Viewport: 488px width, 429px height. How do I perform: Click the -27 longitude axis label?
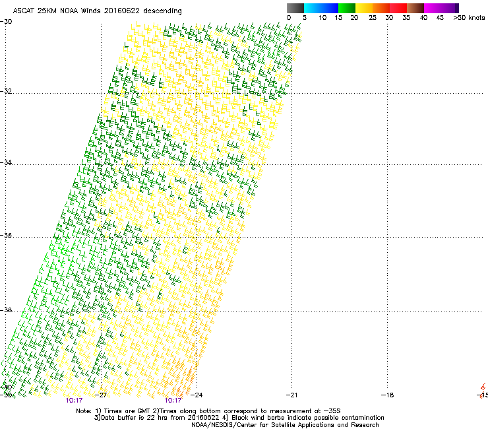(x=100, y=395)
